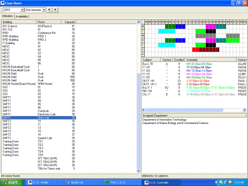Expand hidden system tray icons arrow
This screenshot has width=248, height=186.
coord(217,183)
